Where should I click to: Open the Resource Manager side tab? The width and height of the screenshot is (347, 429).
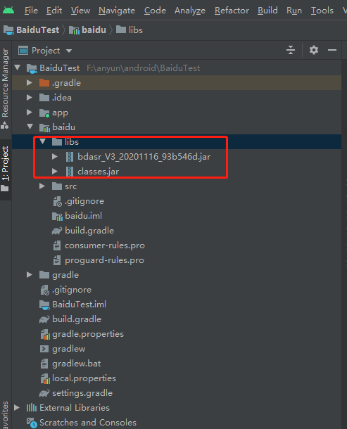5,87
